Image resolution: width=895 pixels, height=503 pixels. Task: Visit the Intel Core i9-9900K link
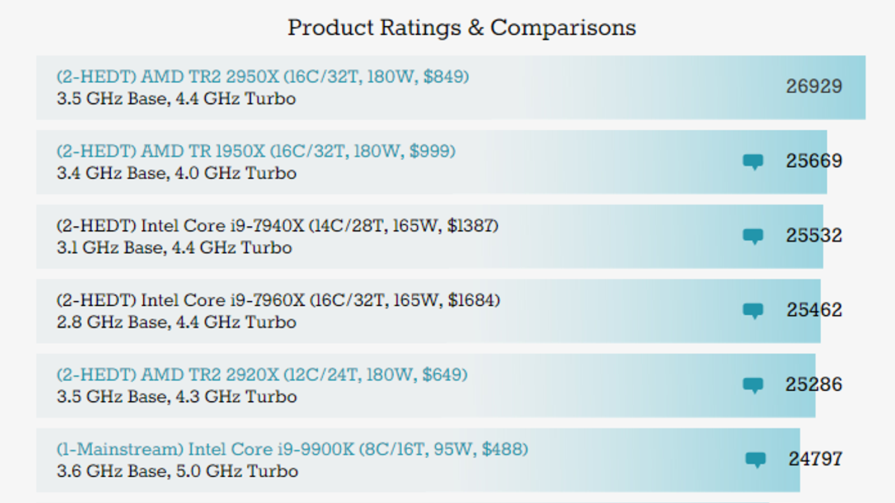pos(292,449)
